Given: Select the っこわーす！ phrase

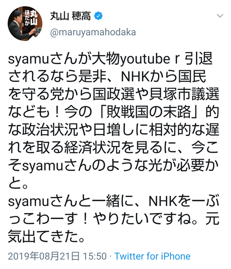Looking at the screenshot, I should pyautogui.click(x=49, y=220).
